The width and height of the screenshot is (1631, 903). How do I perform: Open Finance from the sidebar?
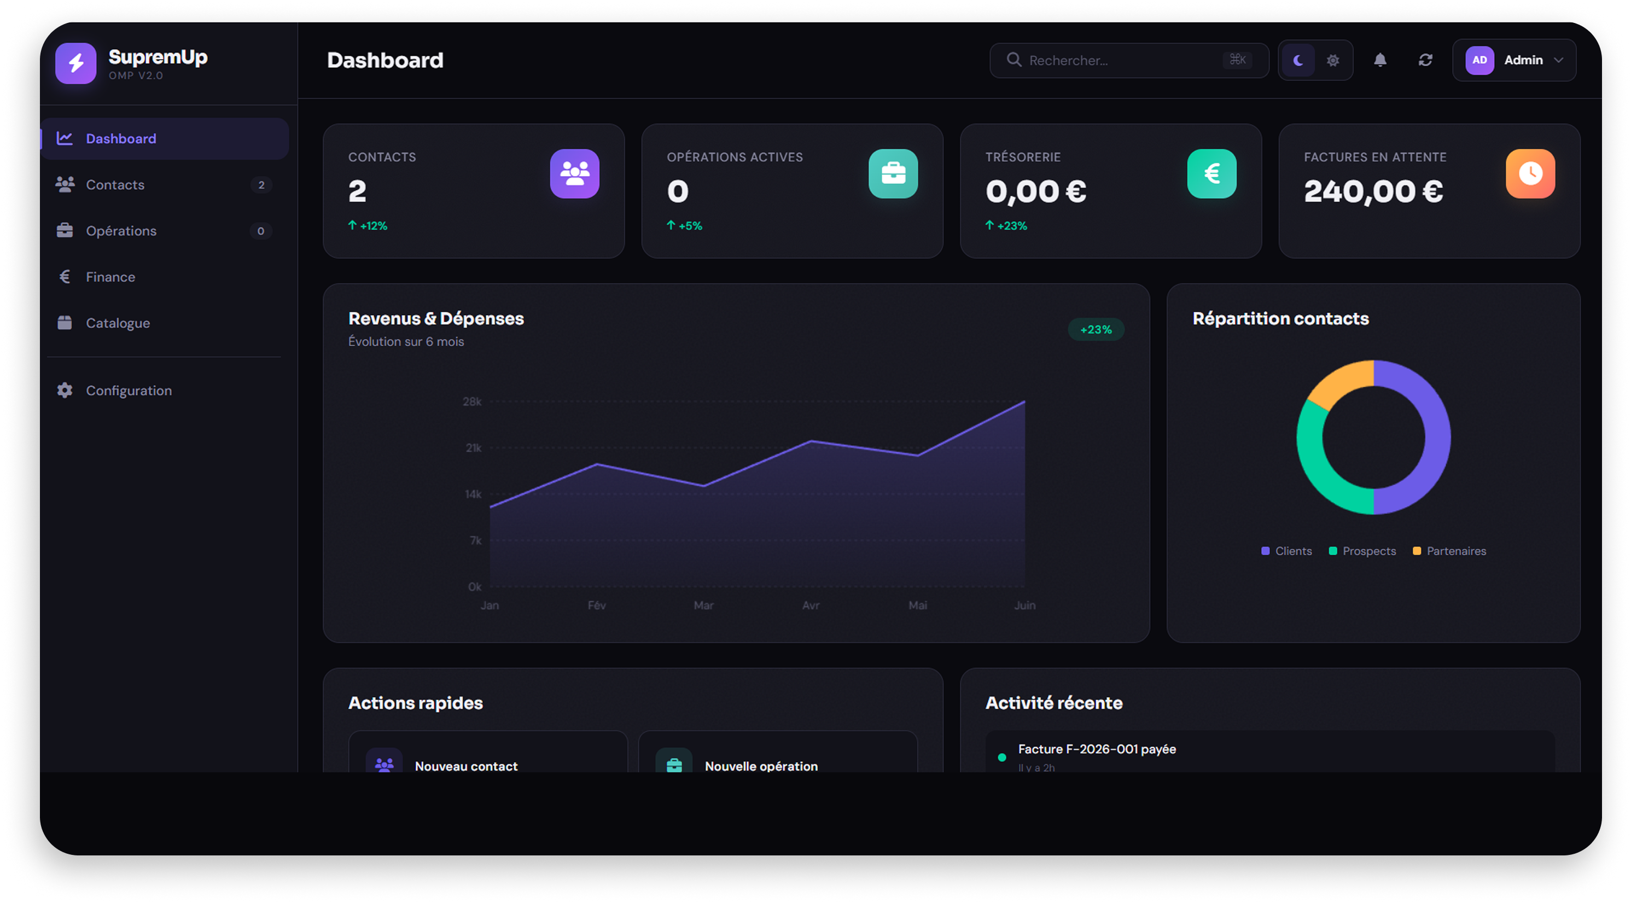point(110,276)
